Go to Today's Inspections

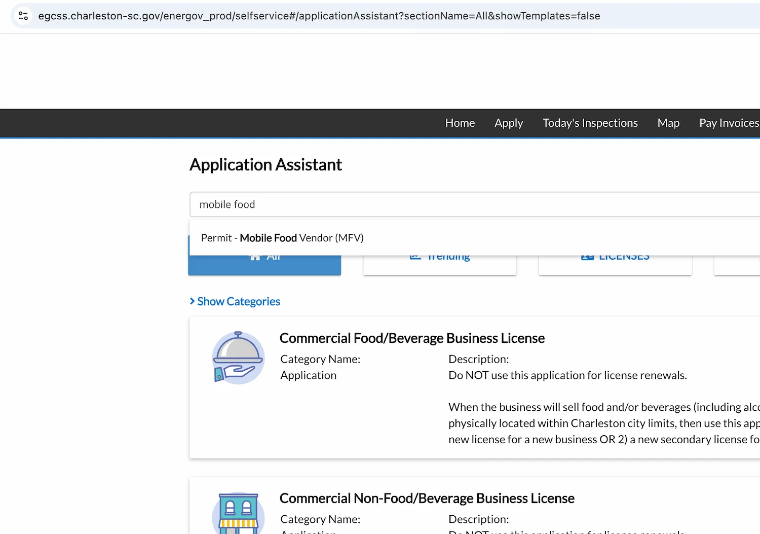coord(590,123)
